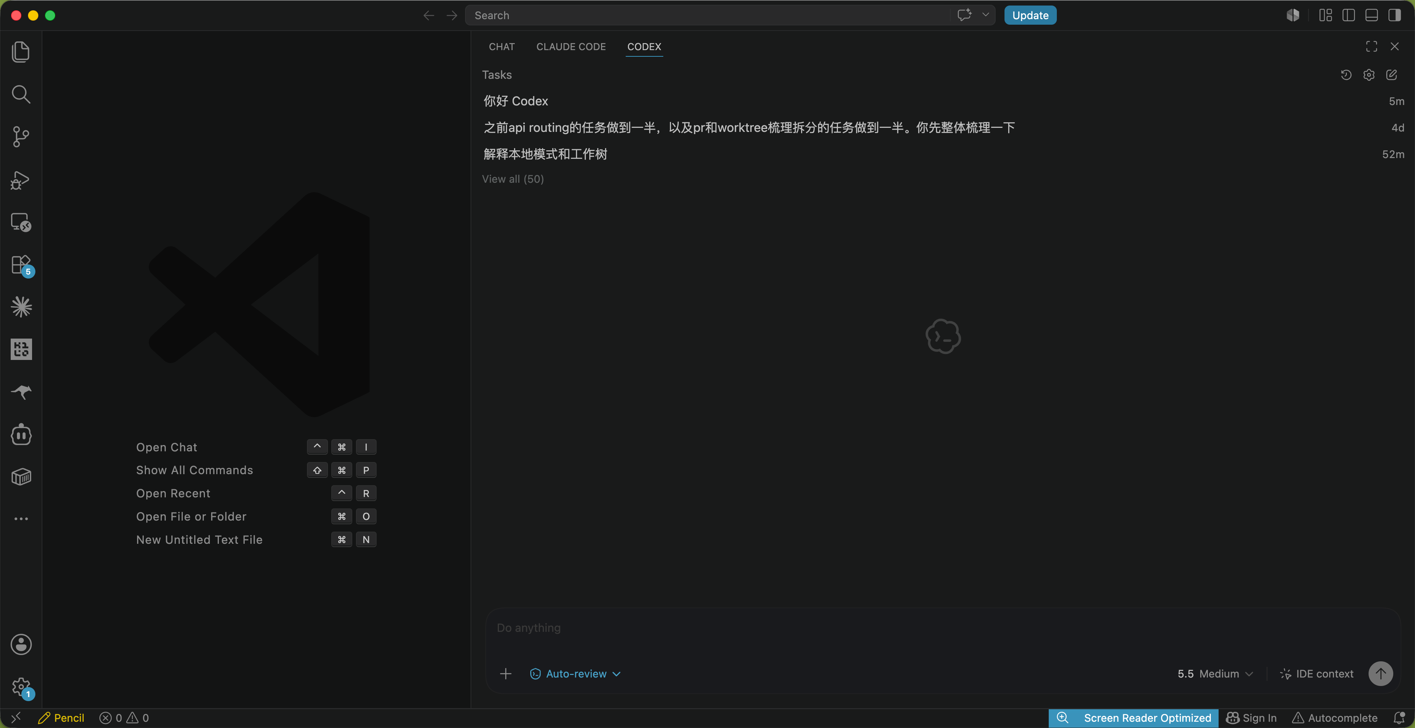The image size is (1415, 728).
Task: Select the CODEX tab
Action: tap(644, 47)
